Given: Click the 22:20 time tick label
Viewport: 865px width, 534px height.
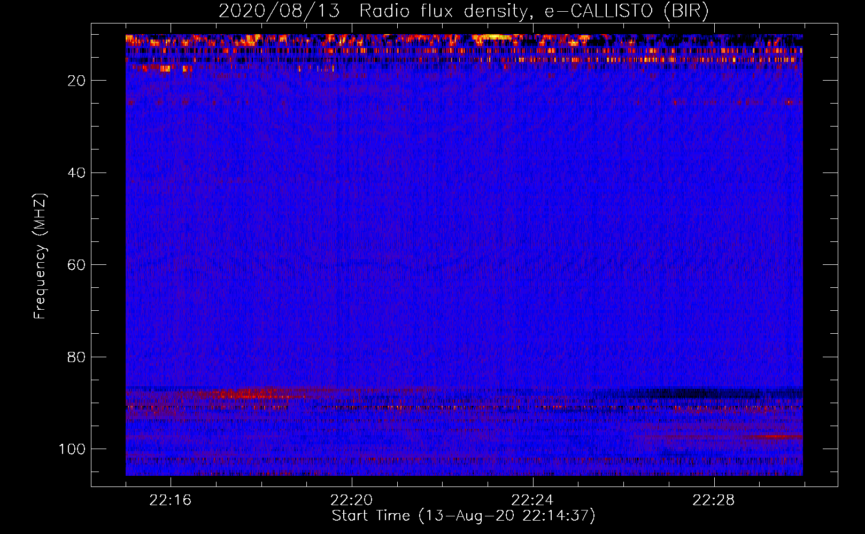Looking at the screenshot, I should coord(352,500).
